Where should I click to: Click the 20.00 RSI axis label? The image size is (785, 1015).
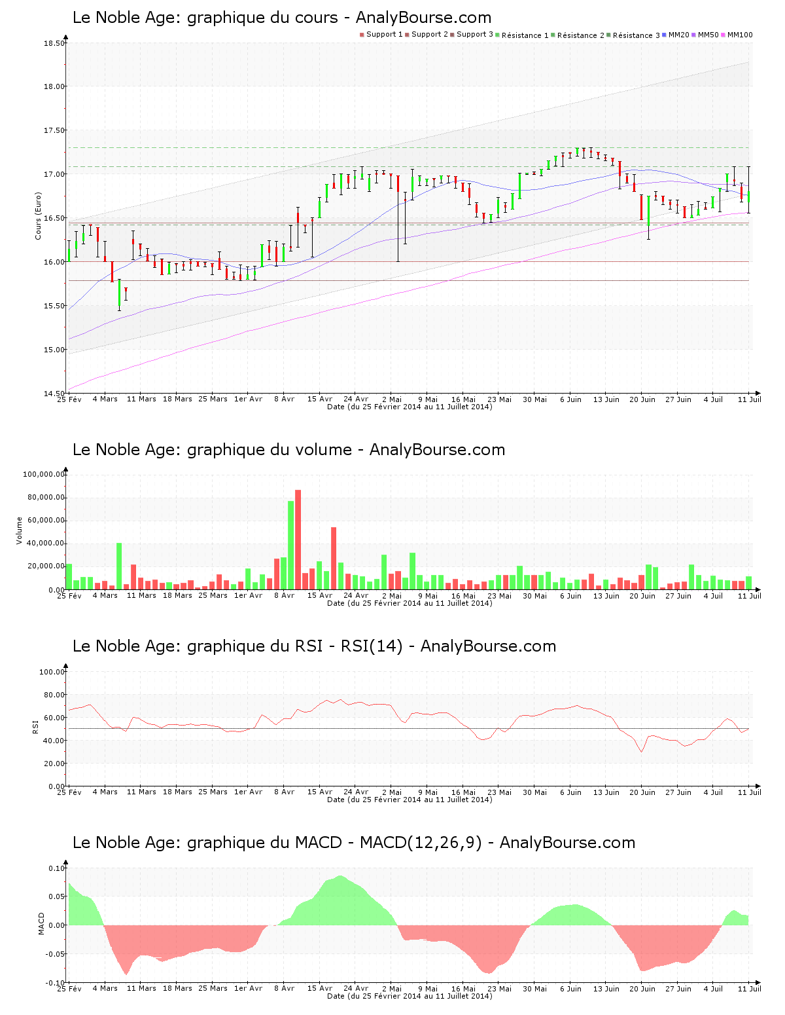pyautogui.click(x=54, y=764)
